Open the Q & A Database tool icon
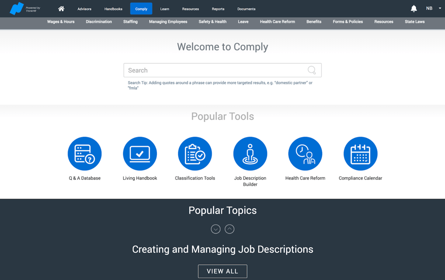This screenshot has width=445, height=280. point(85,154)
